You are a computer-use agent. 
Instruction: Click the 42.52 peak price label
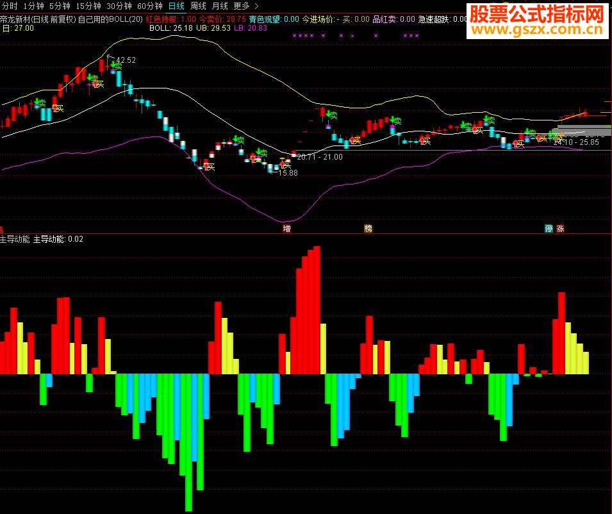(126, 60)
